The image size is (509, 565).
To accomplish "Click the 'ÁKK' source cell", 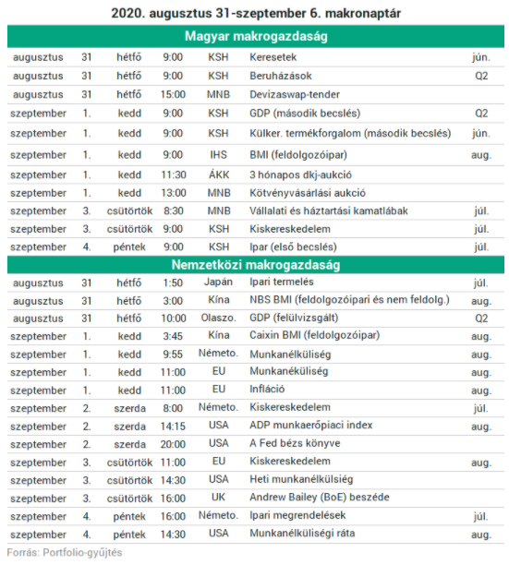I will tap(219, 174).
